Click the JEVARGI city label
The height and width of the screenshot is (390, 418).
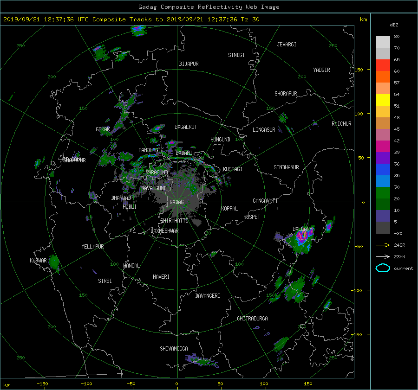287,45
